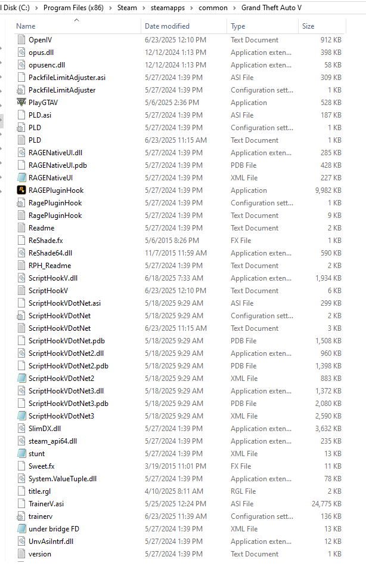366x569 pixels.
Task: Select the UnvAsiIntrf.dll file name
Action: (x=51, y=542)
